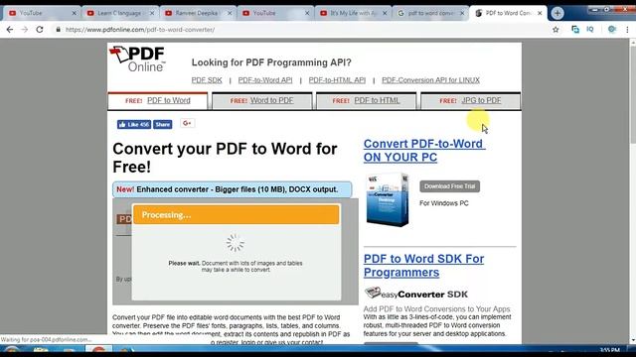Click the IQ extension icon

(590, 29)
